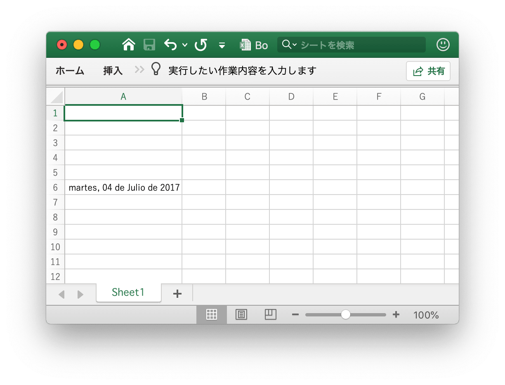Toggle the Normal view grid icon

(211, 314)
